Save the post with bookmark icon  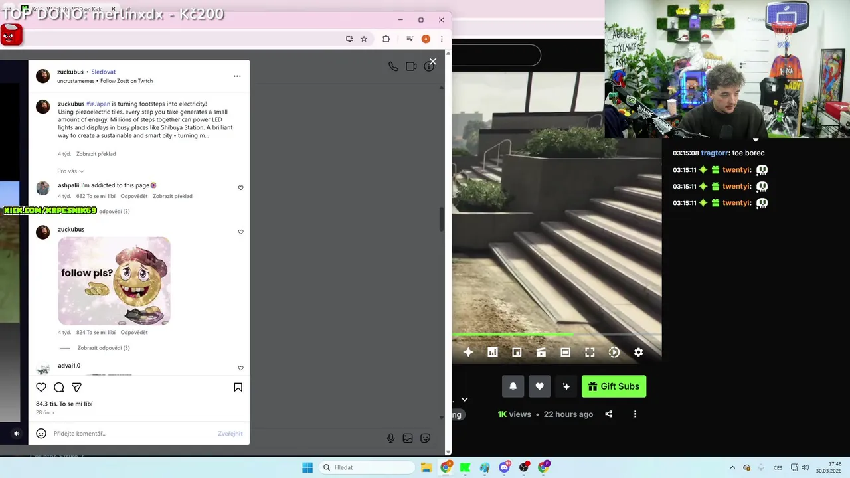point(238,387)
